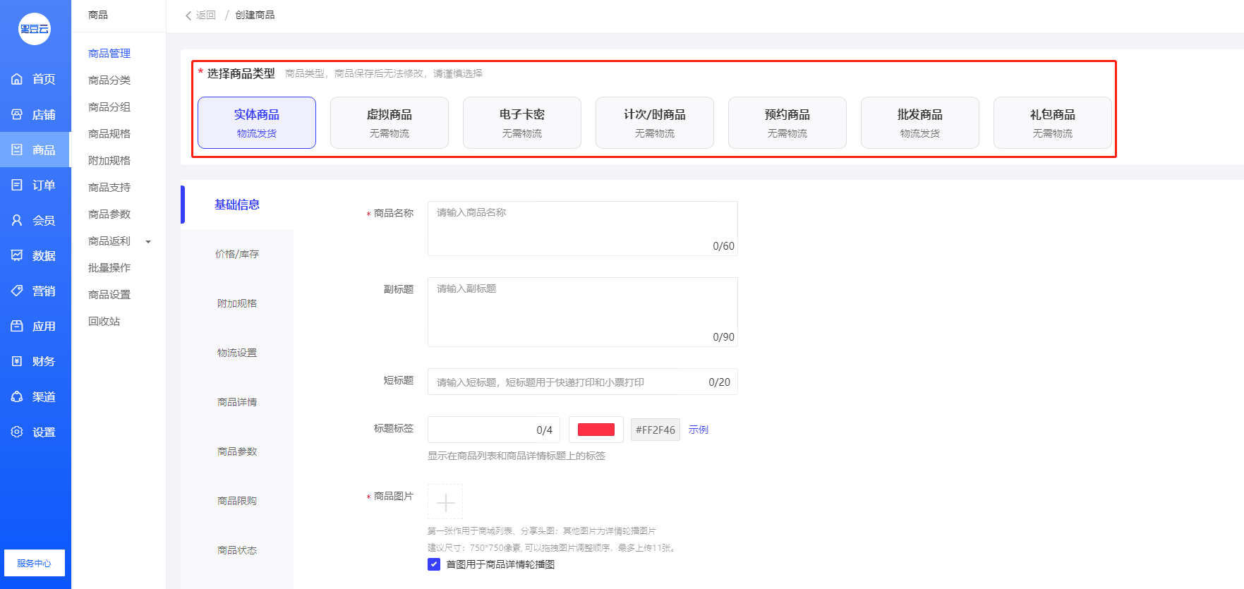The image size is (1244, 589).
Task: Click the chart icon beside 数据
Action: point(17,255)
